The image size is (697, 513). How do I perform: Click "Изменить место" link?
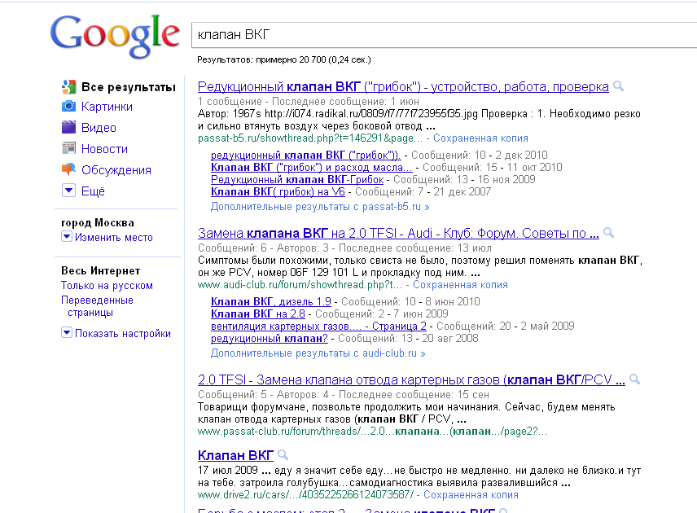pyautogui.click(x=114, y=238)
